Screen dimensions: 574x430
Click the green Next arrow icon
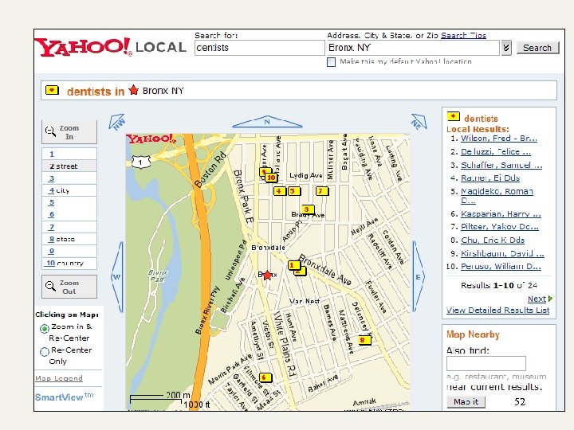[551, 299]
